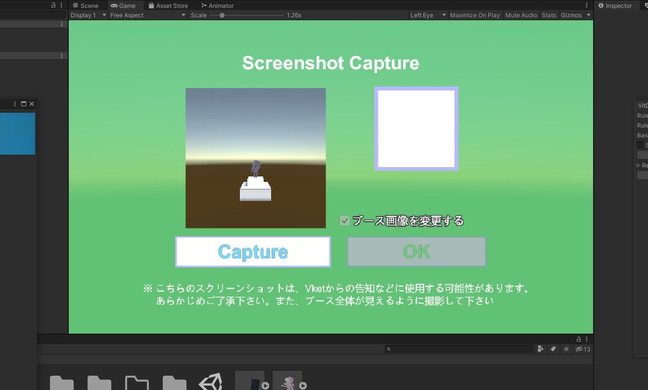Toggle the Stats overlay
The width and height of the screenshot is (648, 390).
coord(549,15)
